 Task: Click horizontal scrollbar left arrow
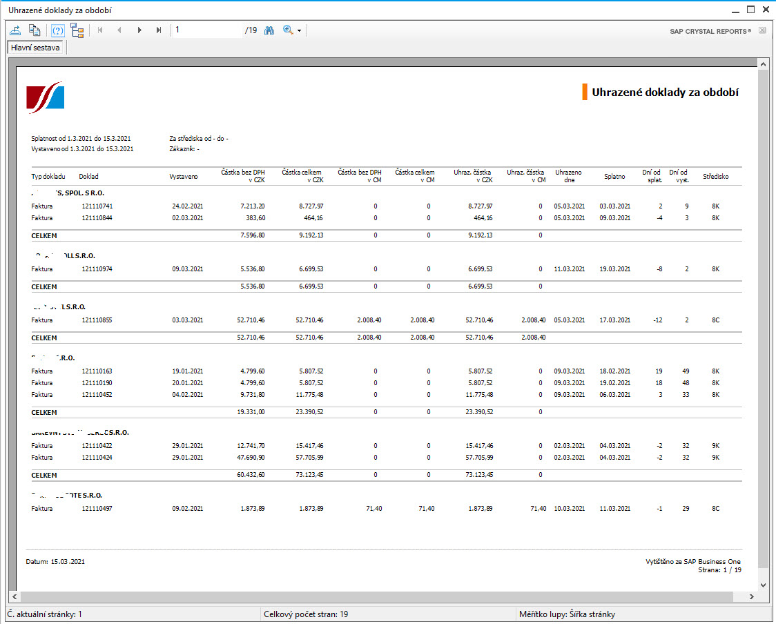click(14, 596)
